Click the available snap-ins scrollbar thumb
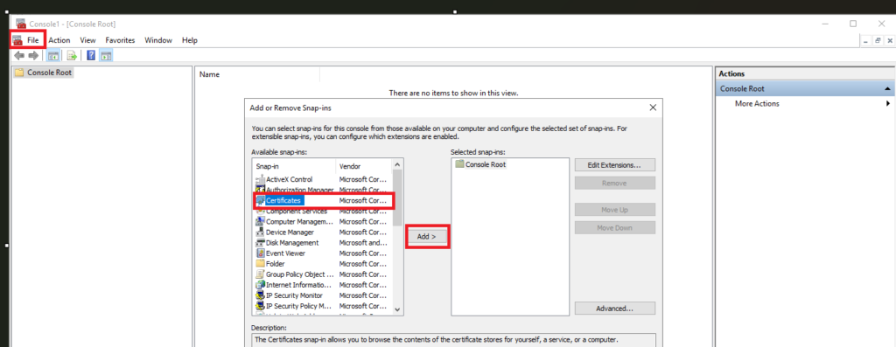The width and height of the screenshot is (896, 347). tap(398, 198)
